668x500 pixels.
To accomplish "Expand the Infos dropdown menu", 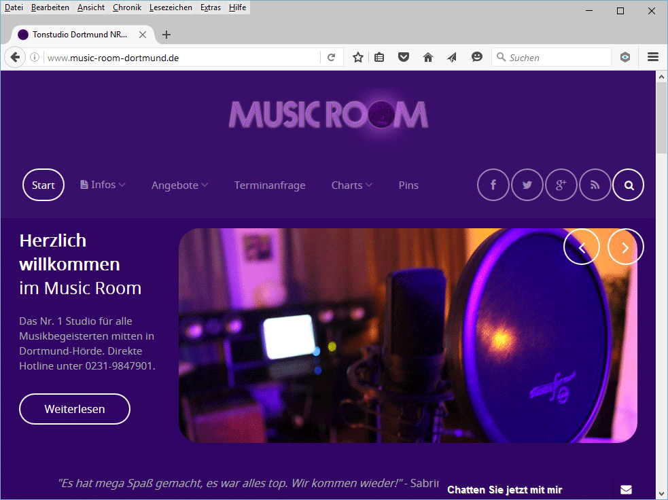I will [103, 184].
